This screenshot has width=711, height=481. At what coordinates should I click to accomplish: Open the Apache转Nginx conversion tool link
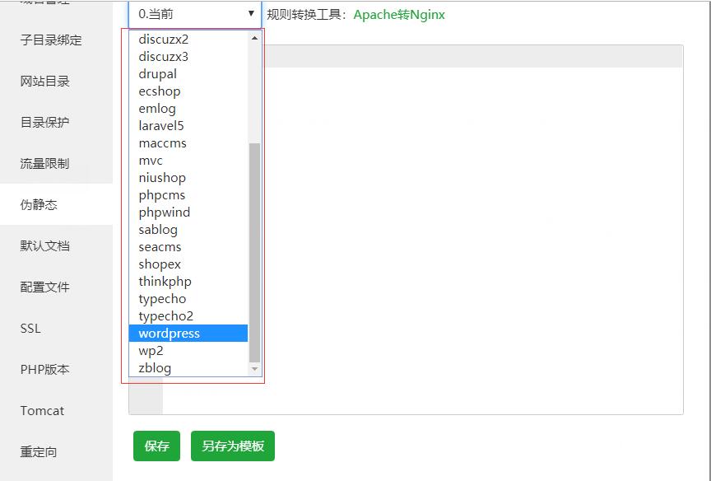[x=399, y=15]
